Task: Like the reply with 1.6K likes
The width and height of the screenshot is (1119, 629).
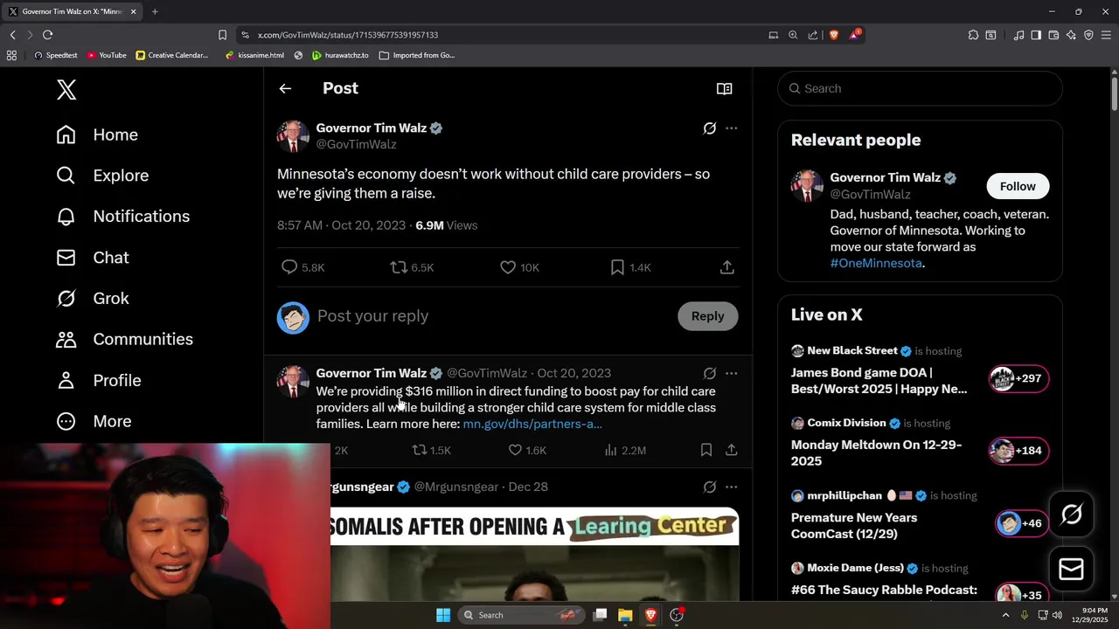Action: pos(527,451)
